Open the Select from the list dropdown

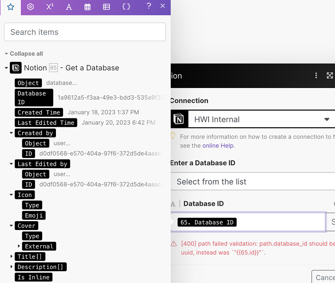252,181
